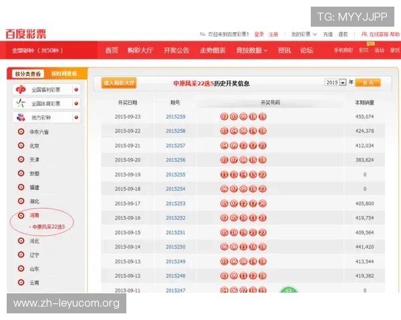Click 进入购彩大厅 button
This screenshot has width=401, height=320.
point(119,83)
